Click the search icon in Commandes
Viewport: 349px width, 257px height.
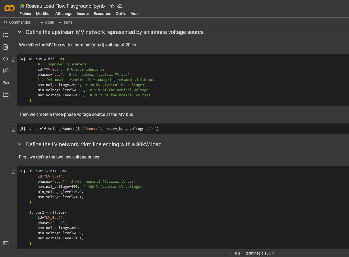point(6,23)
